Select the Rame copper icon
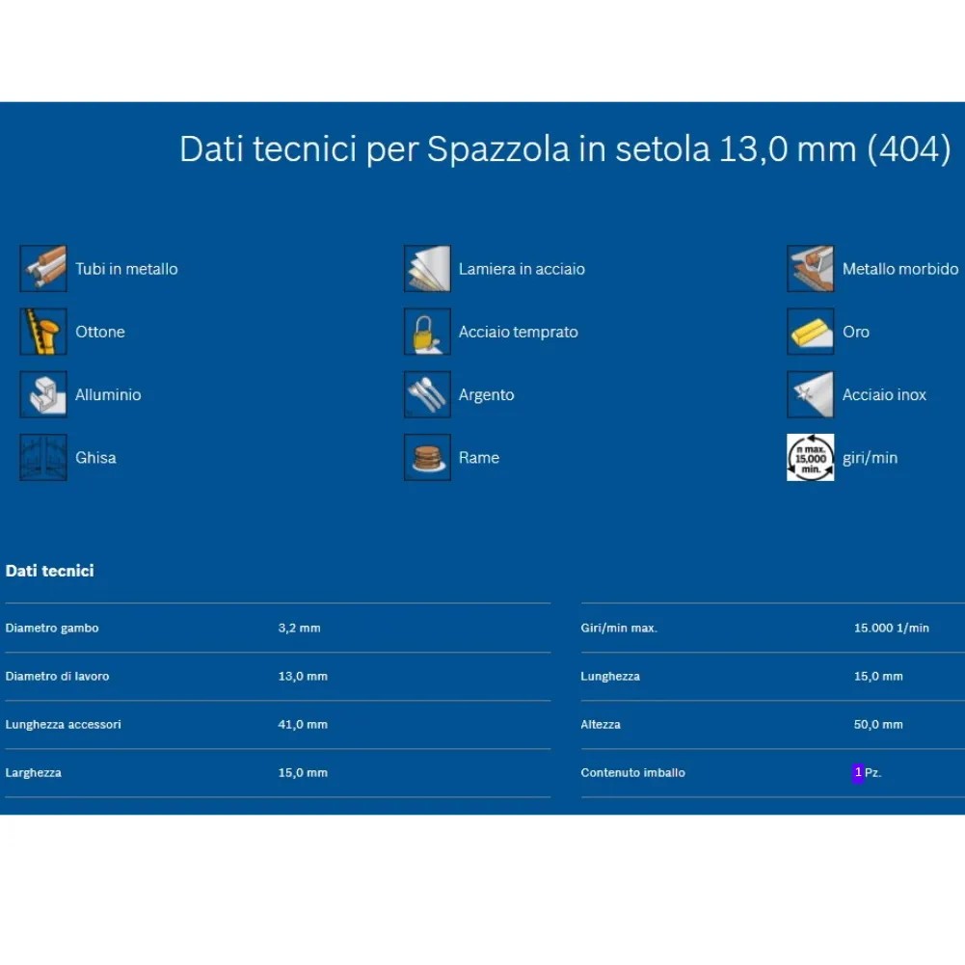Viewport: 965px width, 965px height. click(427, 458)
